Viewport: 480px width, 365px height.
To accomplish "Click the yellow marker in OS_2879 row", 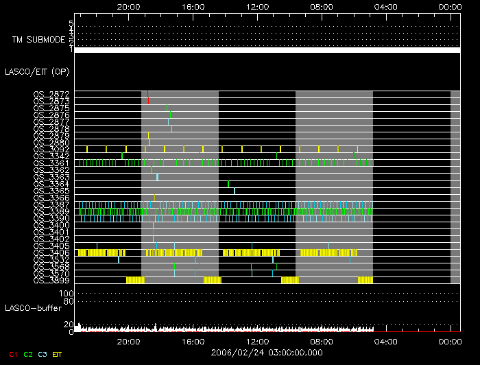I will (149, 135).
